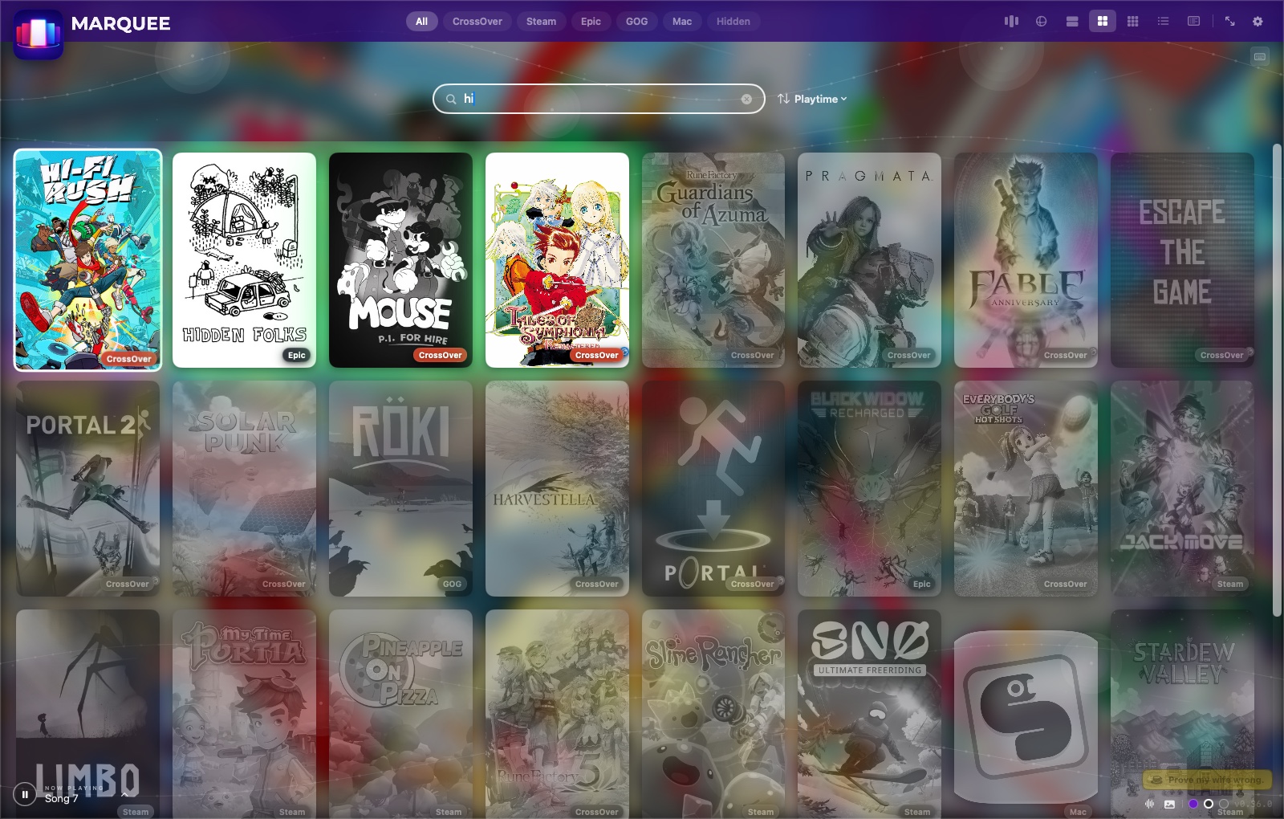Clear the search text with the X icon
The width and height of the screenshot is (1284, 819).
[x=746, y=99]
